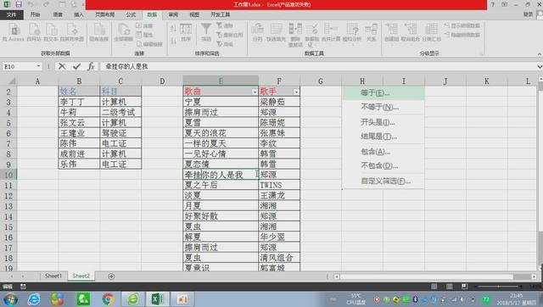Switch to the Review (审阅) ribbon tab

173,14
